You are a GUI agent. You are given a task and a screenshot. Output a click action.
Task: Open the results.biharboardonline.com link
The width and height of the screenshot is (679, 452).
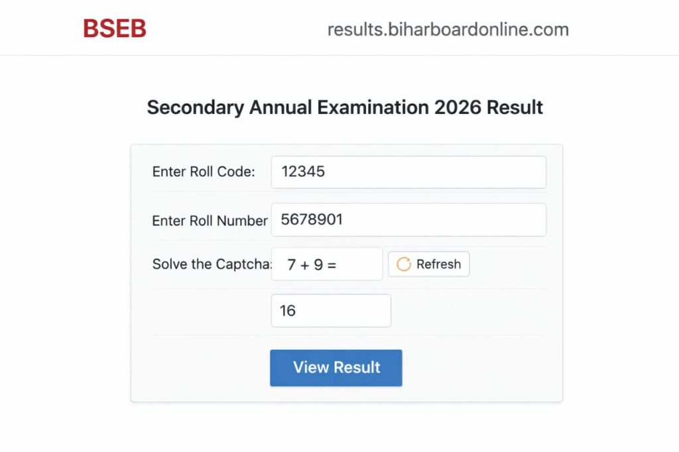point(447,28)
